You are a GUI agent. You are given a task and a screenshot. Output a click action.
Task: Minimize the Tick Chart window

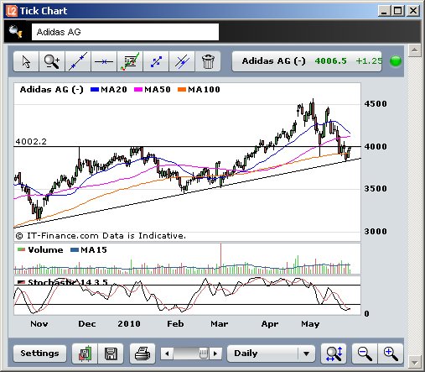point(385,11)
